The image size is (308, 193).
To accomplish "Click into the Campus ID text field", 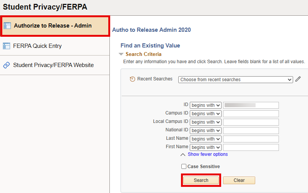I will click(251, 114).
